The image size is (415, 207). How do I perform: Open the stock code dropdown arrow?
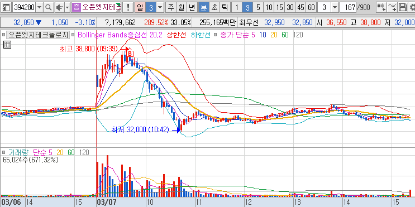click(x=40, y=7)
